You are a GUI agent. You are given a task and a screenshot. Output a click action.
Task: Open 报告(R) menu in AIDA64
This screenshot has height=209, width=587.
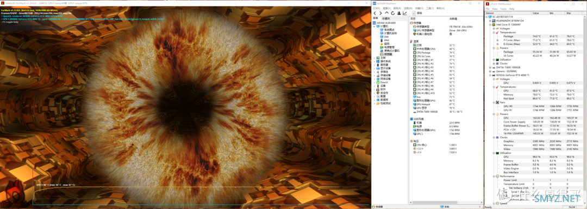(397, 8)
